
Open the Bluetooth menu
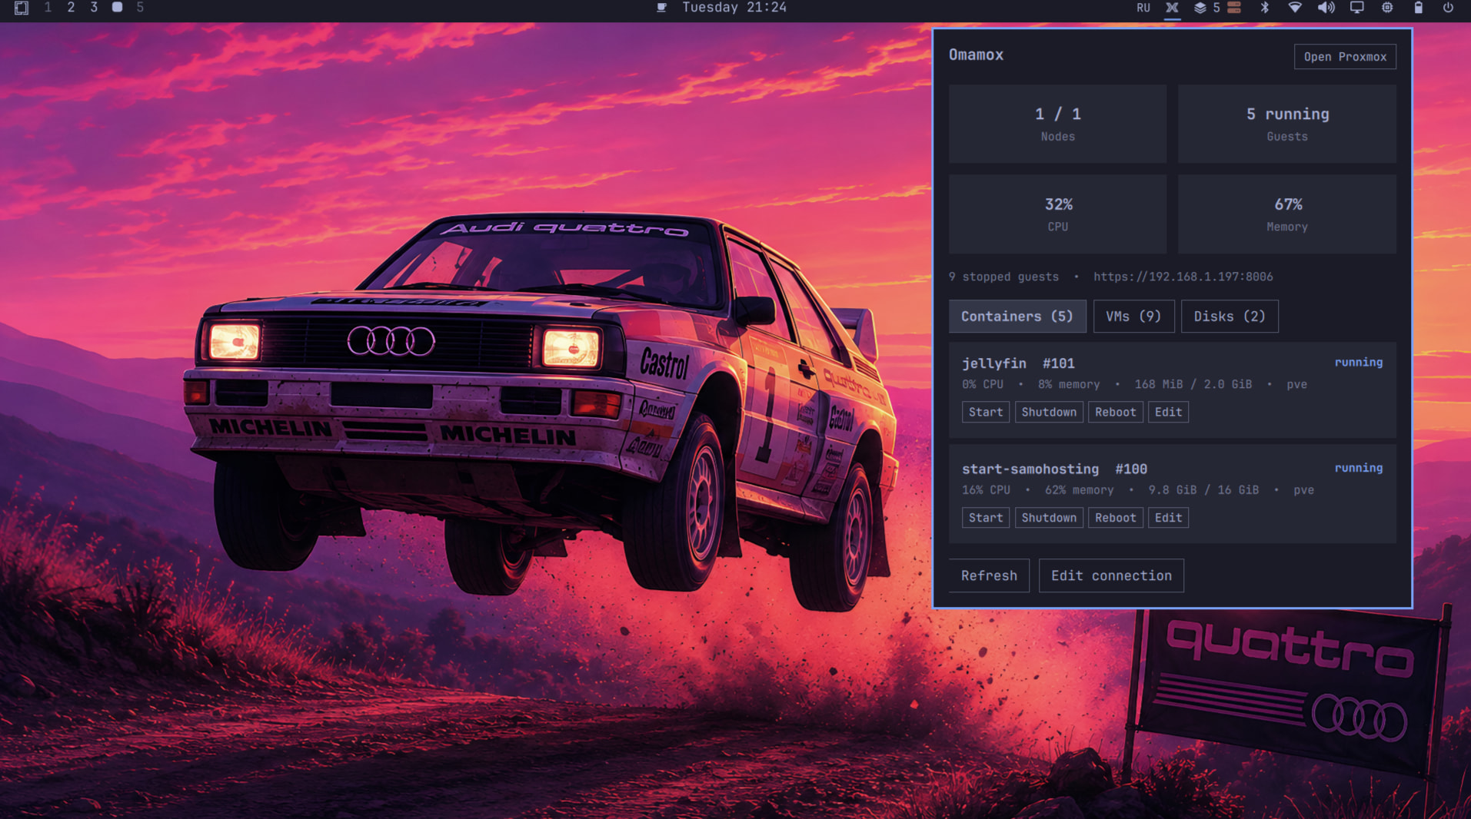(x=1265, y=8)
